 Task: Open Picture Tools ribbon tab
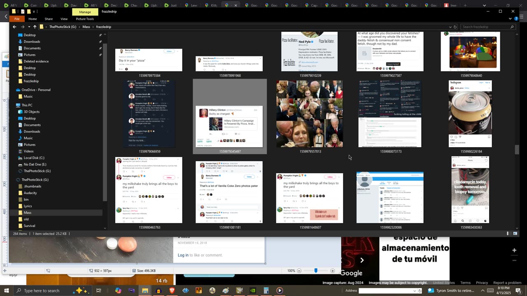[85, 19]
